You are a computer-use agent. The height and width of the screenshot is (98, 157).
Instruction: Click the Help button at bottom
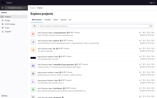point(5,96)
